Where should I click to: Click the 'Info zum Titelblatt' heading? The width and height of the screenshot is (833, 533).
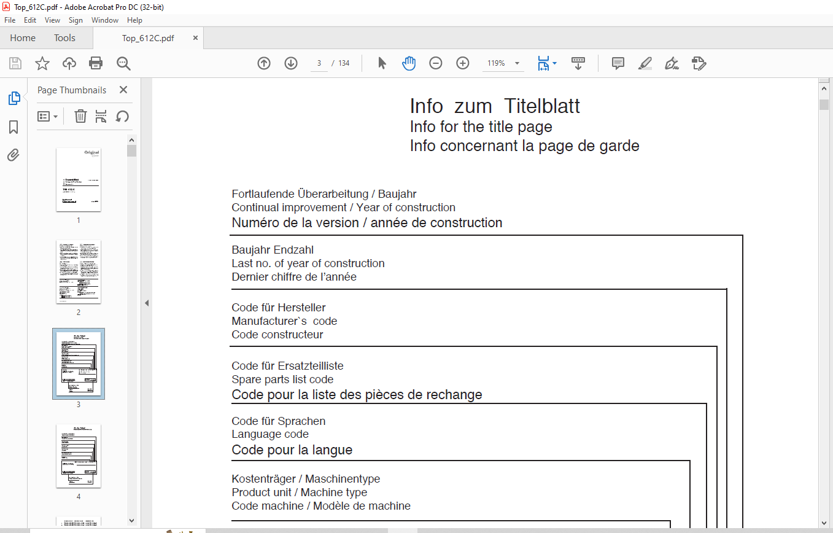pos(495,106)
